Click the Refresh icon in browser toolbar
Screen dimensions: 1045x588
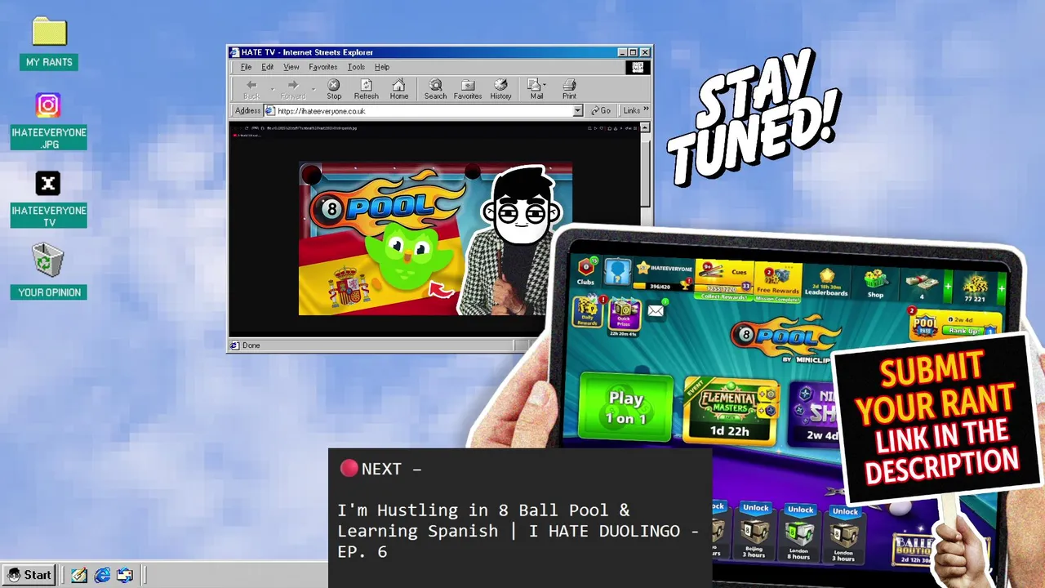[x=366, y=89]
